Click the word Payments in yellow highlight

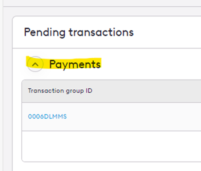(75, 64)
